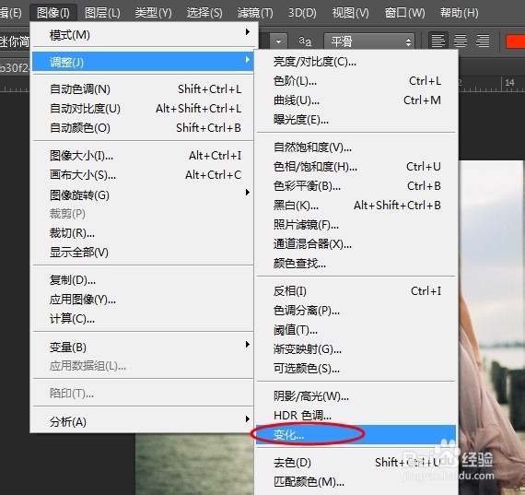Select 亮度/对比度(C)... adjustment
Image resolution: width=525 pixels, height=495 pixels.
pyautogui.click(x=356, y=62)
